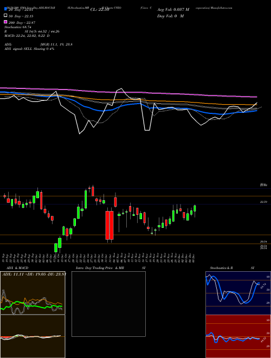Click the "CL: 22.50" closing price label
This screenshot has width=271, height=358.
[x=100, y=10]
